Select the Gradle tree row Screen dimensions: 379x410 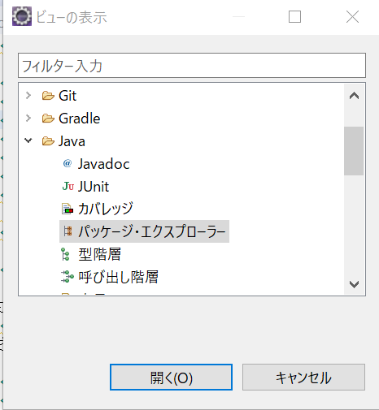pyautogui.click(x=80, y=119)
